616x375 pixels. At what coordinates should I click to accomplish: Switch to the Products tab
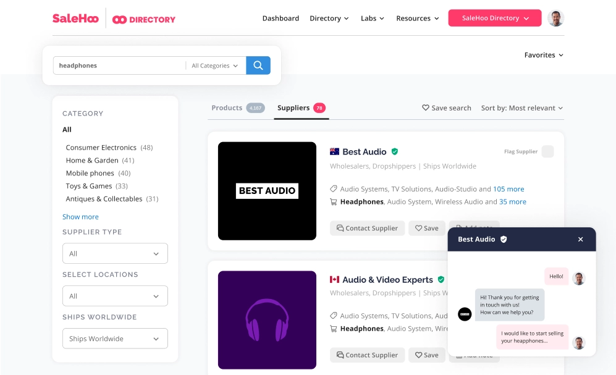[227, 107]
